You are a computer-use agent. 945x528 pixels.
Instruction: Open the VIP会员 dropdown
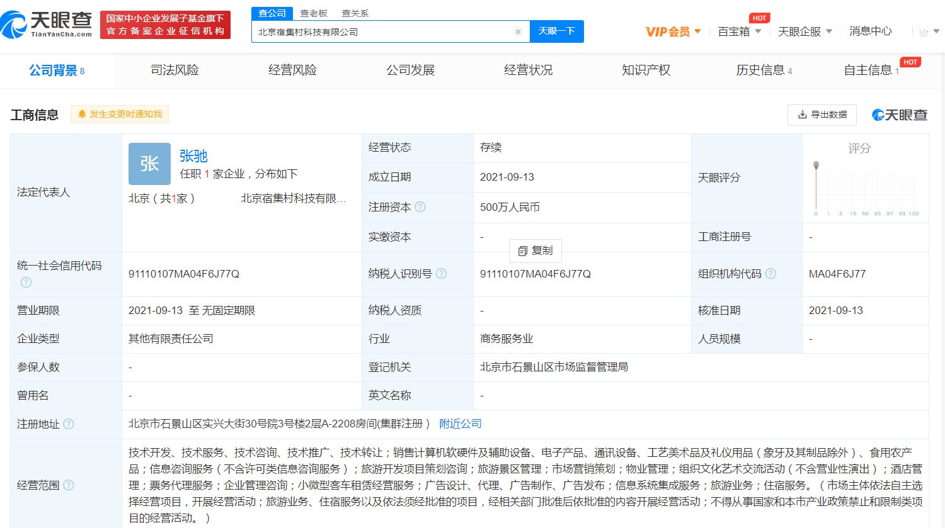673,31
